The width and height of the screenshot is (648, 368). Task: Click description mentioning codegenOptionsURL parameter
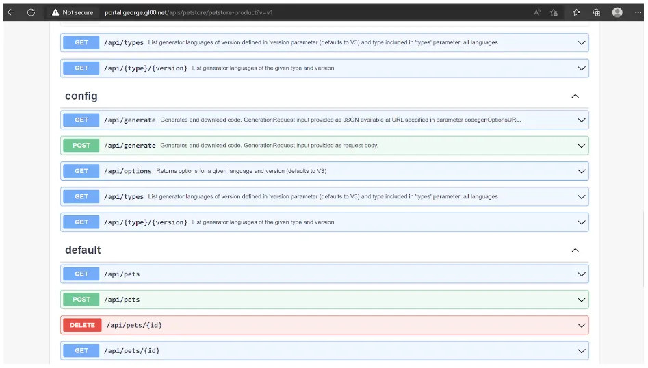341,120
